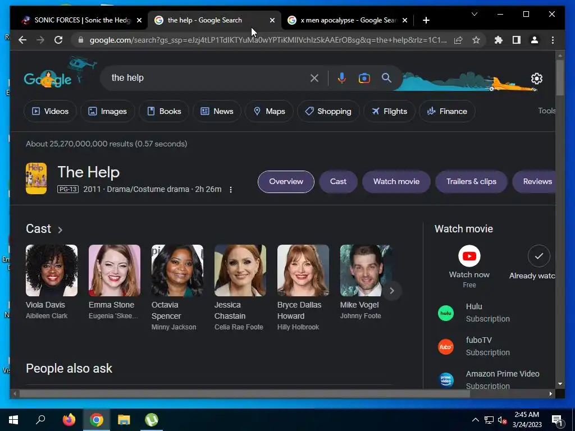Mark movie as Already watched
Screen dimensions: 575x431
(539, 256)
